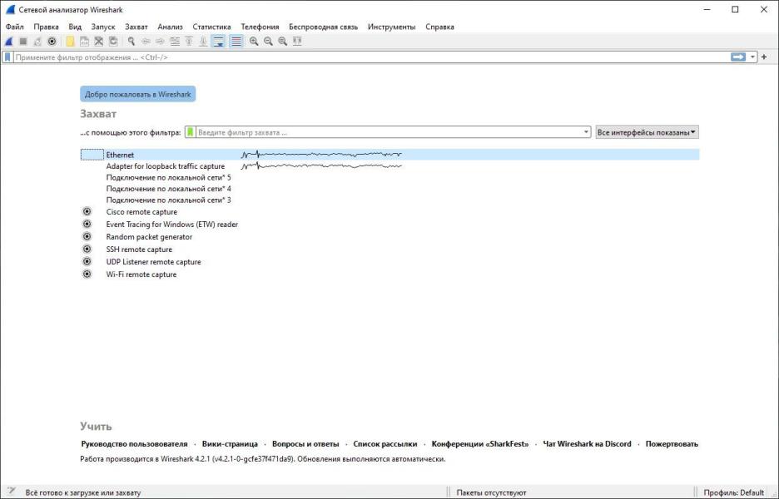Open the 'Конференции «SharkFest»' link
The image size is (779, 499).
pyautogui.click(x=480, y=444)
